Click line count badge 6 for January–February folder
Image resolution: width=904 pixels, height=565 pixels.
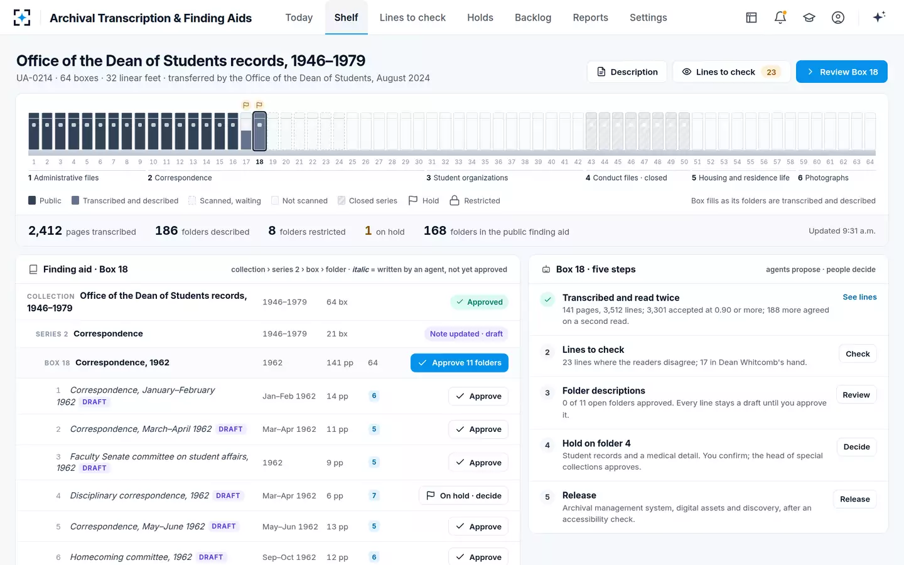pyautogui.click(x=374, y=395)
